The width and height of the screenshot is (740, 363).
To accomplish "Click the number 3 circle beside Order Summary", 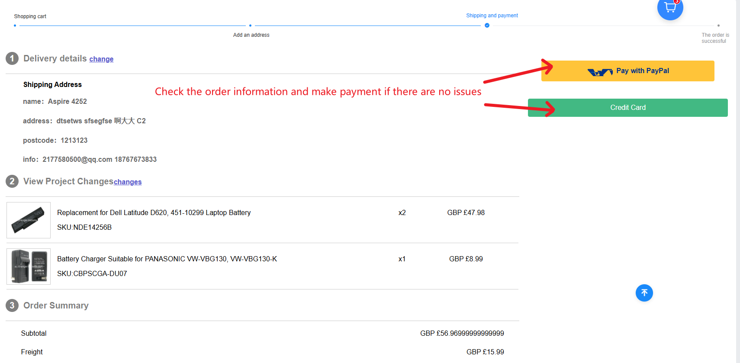I will tap(12, 305).
